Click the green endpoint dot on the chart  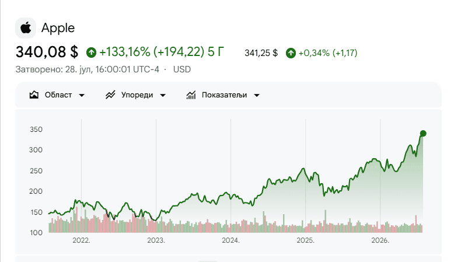(x=423, y=134)
